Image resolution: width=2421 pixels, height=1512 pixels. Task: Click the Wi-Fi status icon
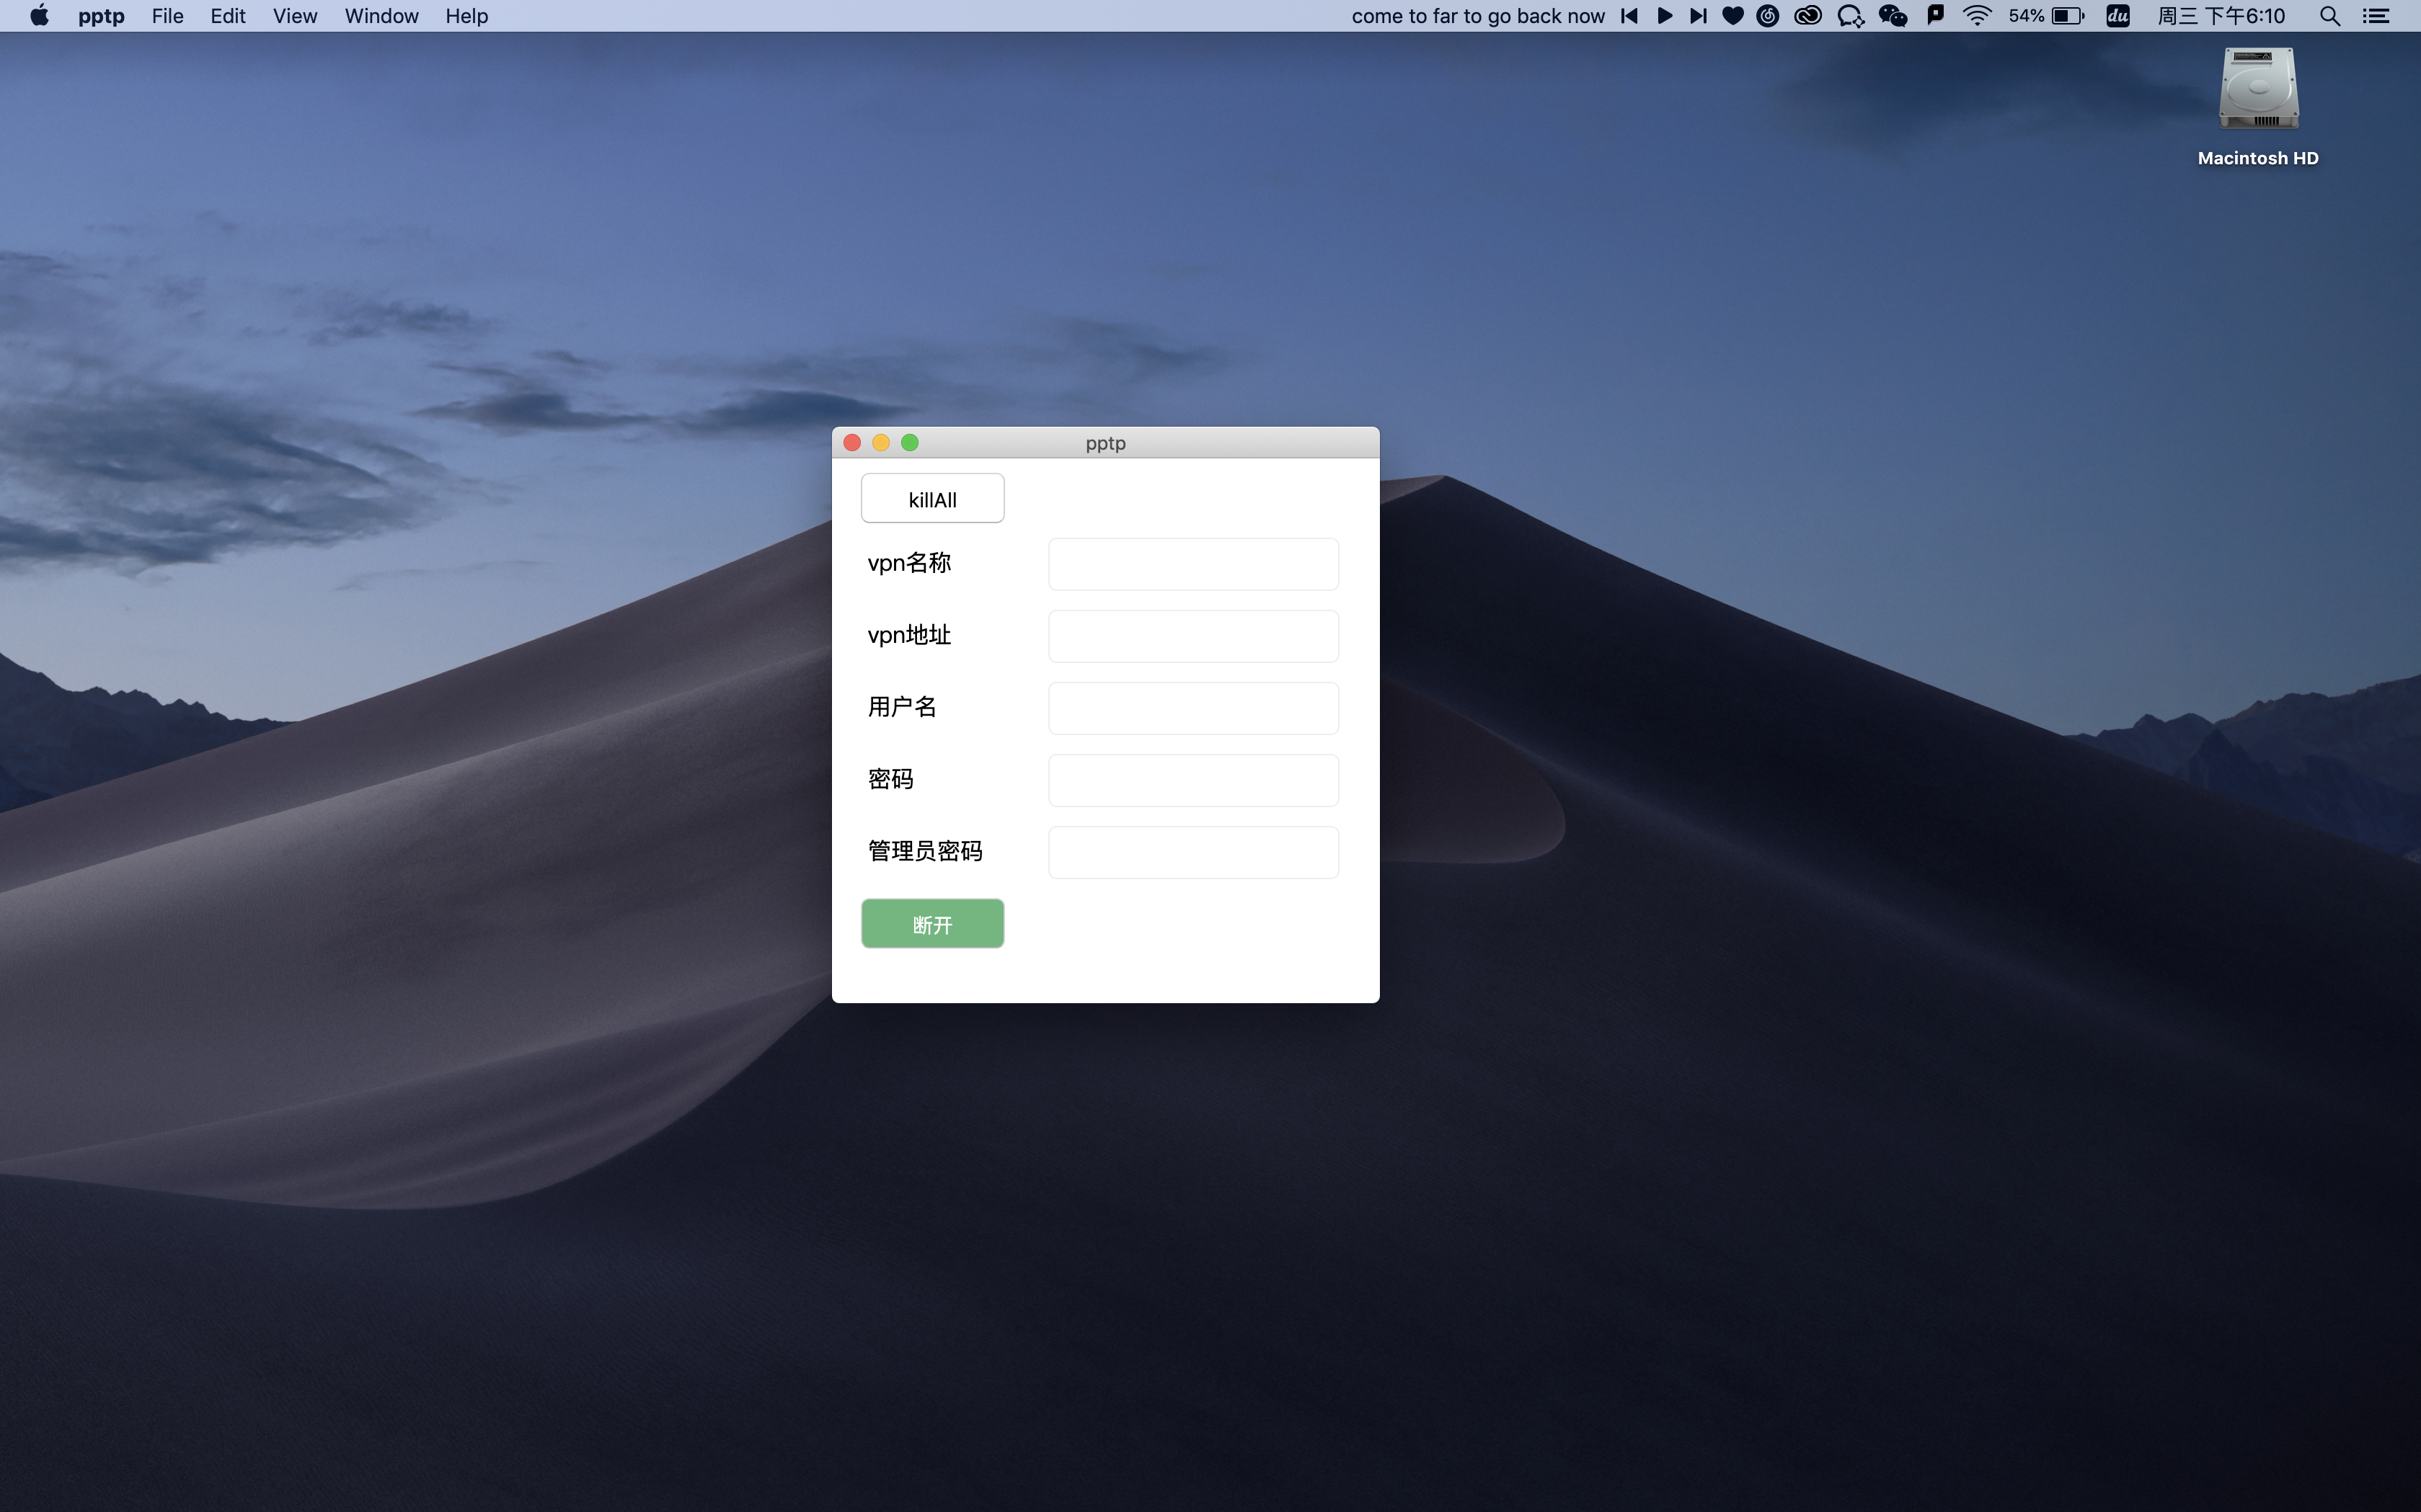[1977, 16]
